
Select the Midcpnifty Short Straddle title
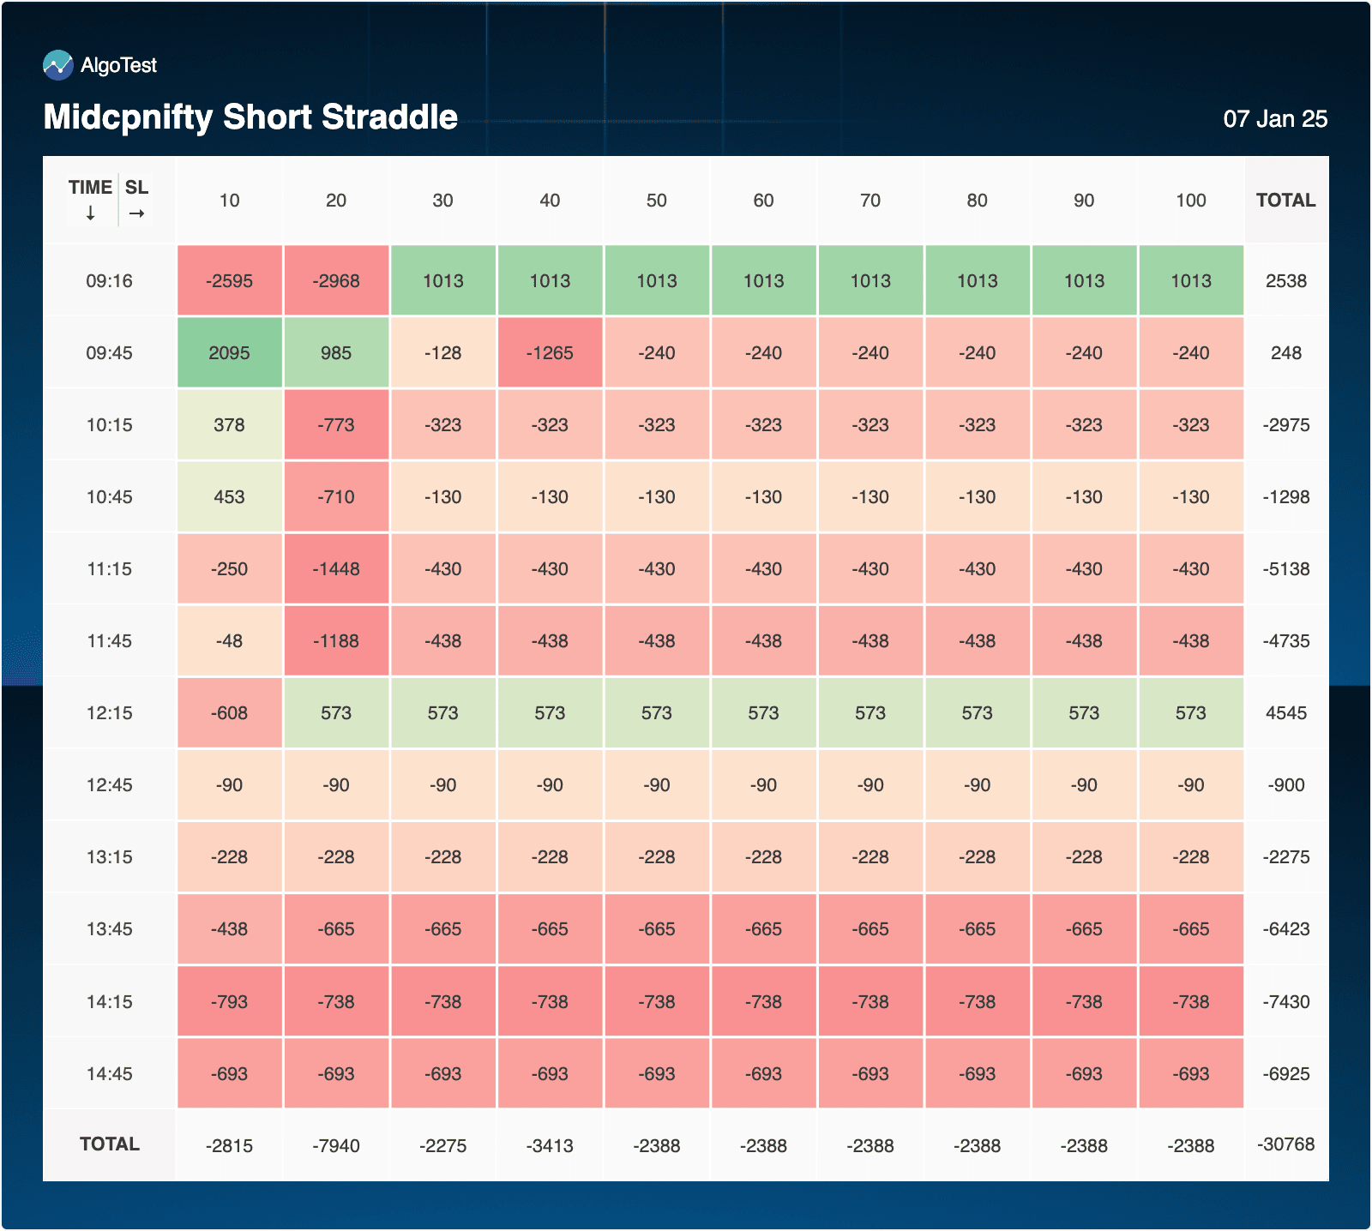[250, 117]
